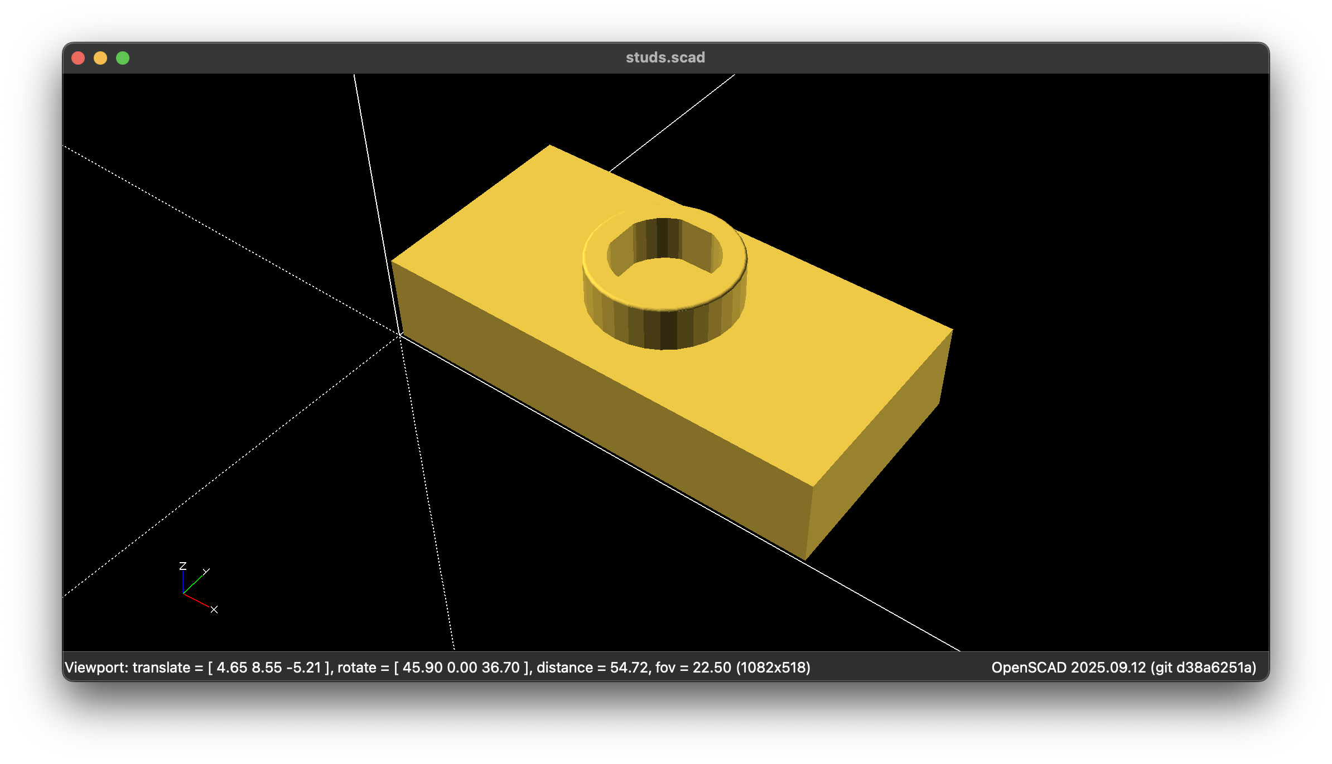Click the OpenSCAD version text

point(1123,668)
